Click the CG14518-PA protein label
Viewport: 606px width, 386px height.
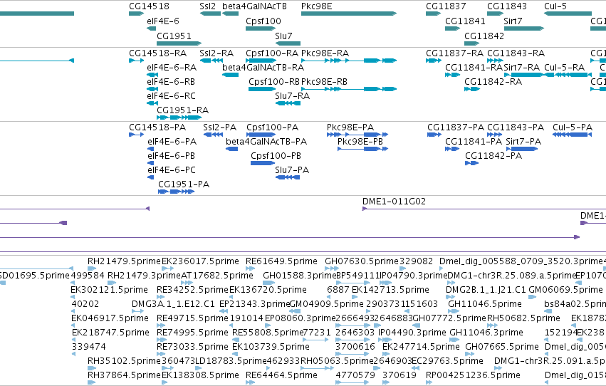157,127
